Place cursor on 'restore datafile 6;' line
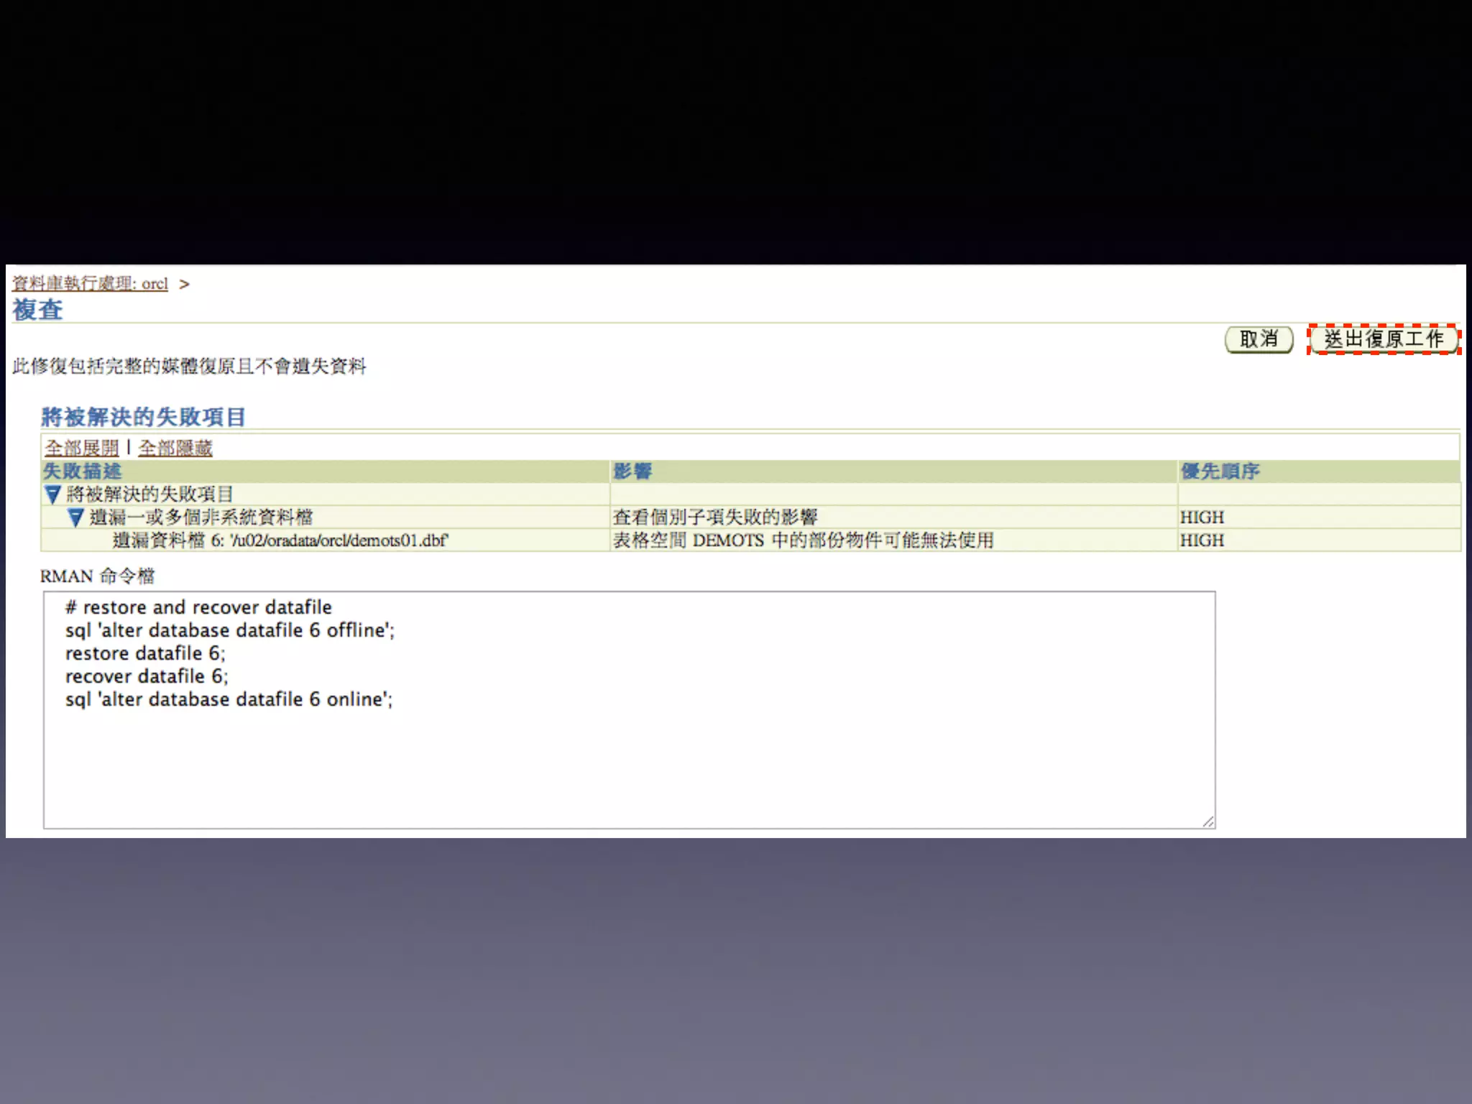 tap(145, 653)
